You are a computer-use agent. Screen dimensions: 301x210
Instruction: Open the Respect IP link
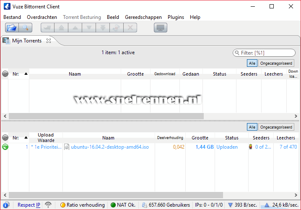click(x=29, y=205)
